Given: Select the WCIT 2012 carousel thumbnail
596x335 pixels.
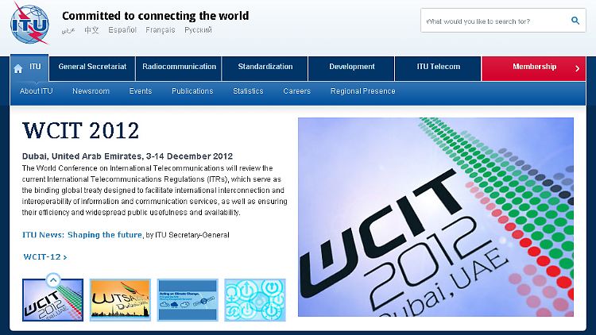Looking at the screenshot, I should (x=52, y=300).
